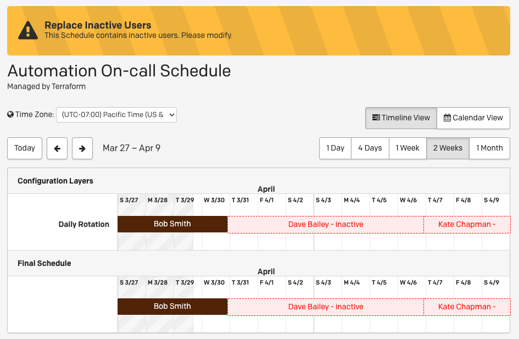Click Bob Smith shift in Final Schedule
The width and height of the screenshot is (519, 339).
[x=172, y=307]
